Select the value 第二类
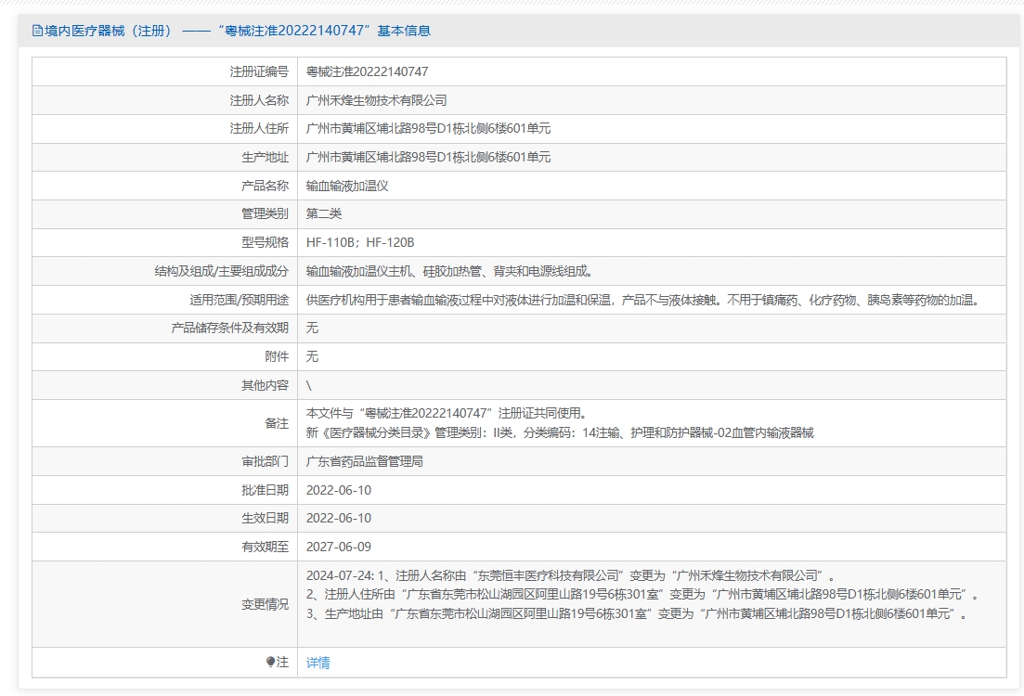The width and height of the screenshot is (1024, 696). click(x=324, y=214)
